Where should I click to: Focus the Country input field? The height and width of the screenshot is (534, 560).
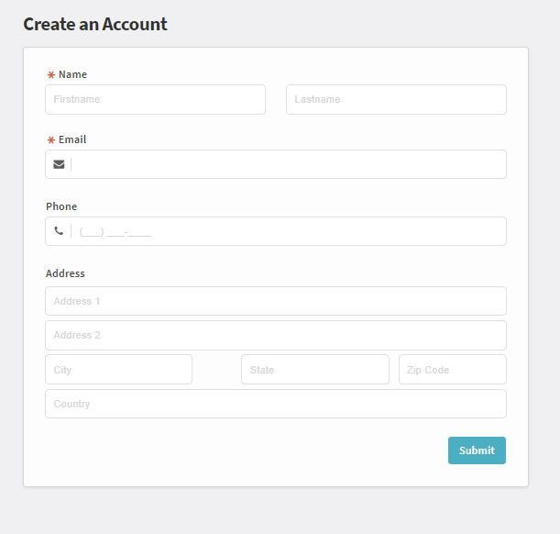(276, 404)
